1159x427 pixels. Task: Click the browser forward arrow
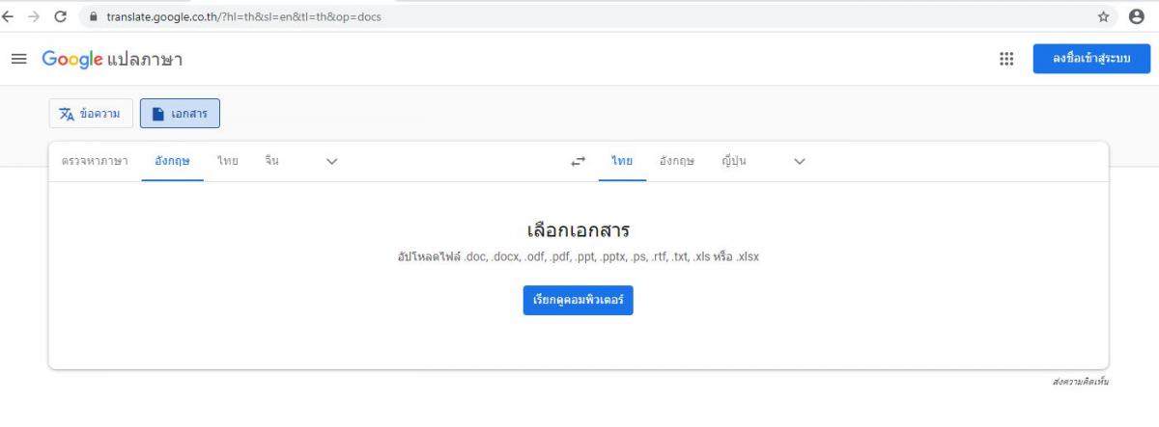tap(34, 16)
